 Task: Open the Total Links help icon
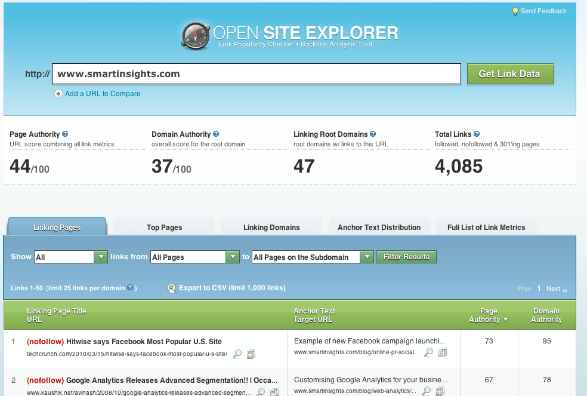(477, 134)
